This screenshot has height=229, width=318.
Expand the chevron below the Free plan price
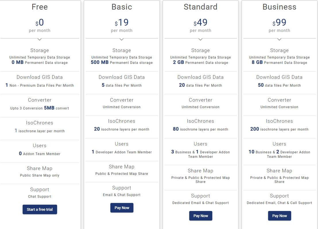point(40,39)
